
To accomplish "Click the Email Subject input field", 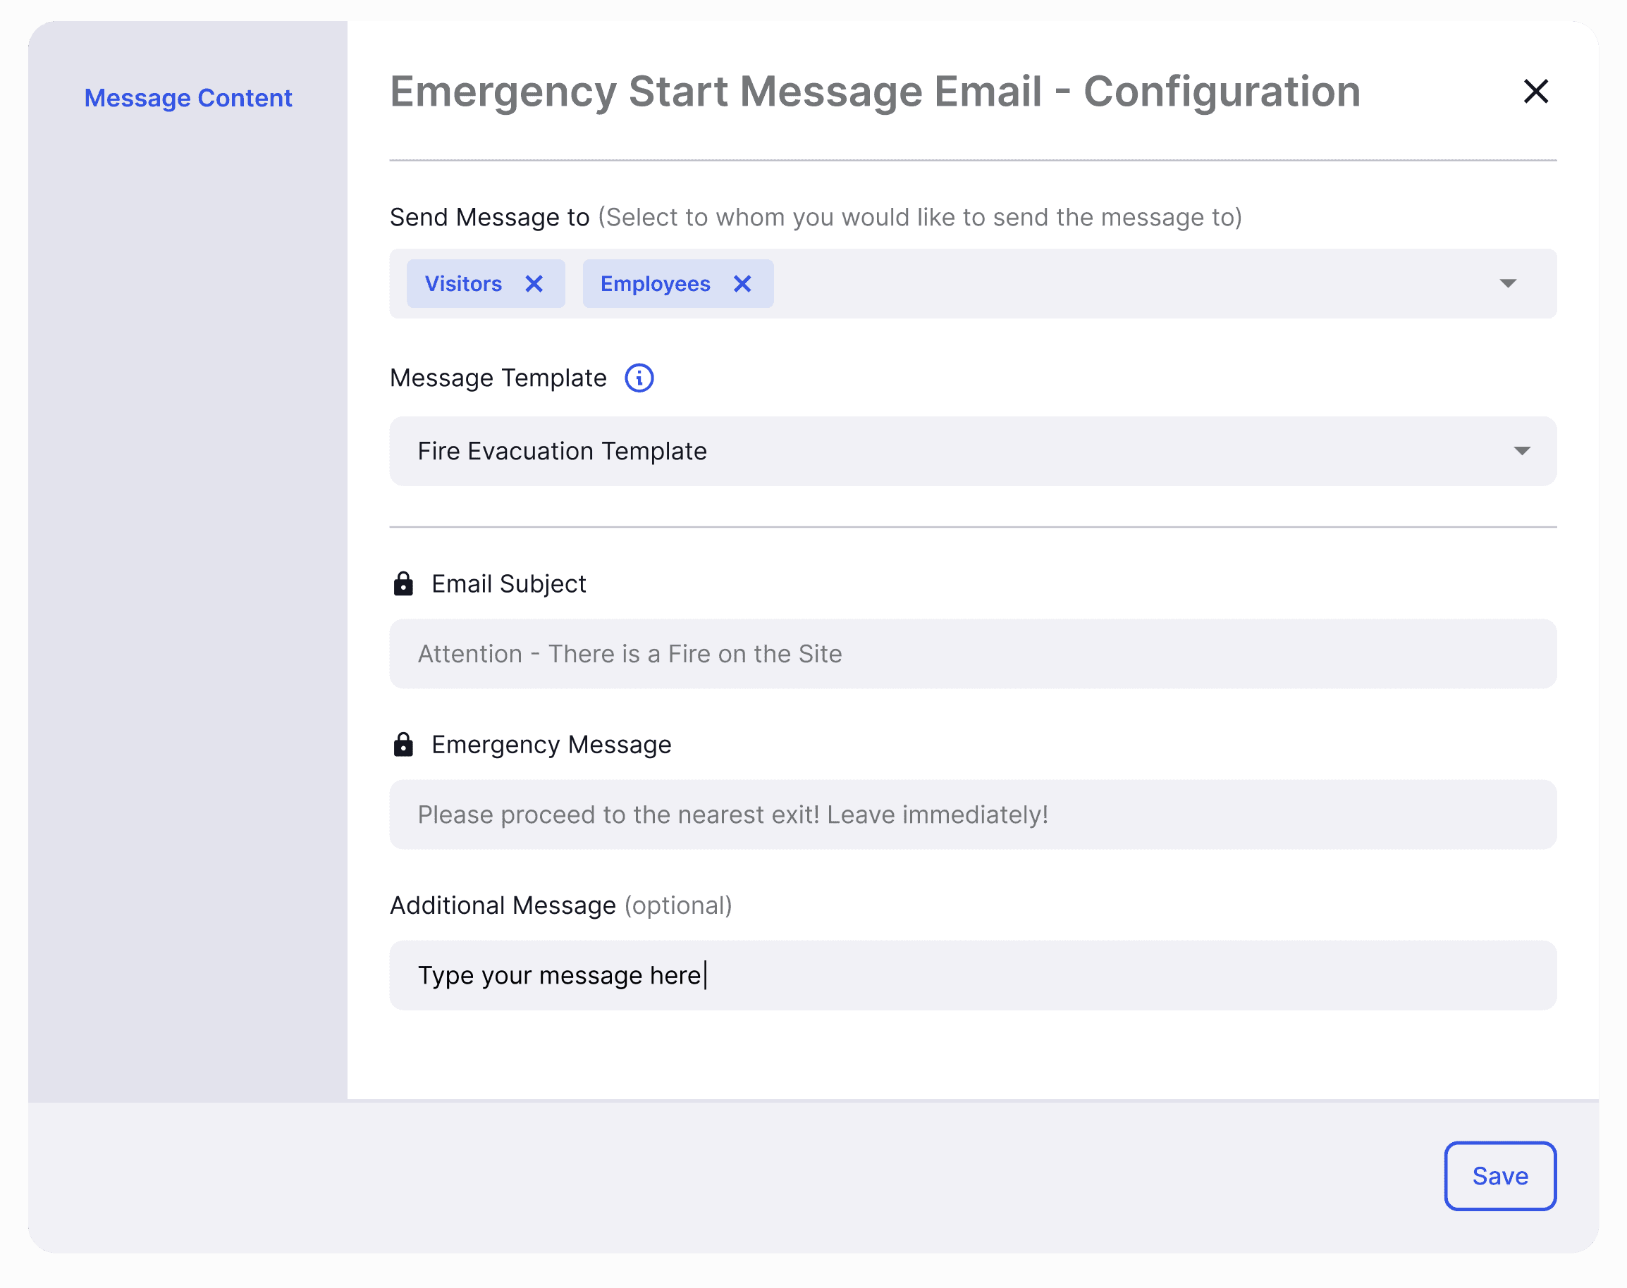I will (971, 653).
